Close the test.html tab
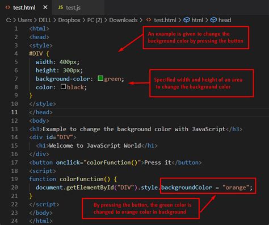Image resolution: width=269 pixels, height=225 pixels. tap(45, 7)
